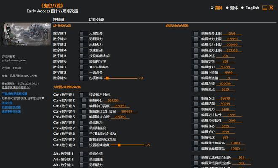This screenshot has width=278, height=168.
Task: Enable the 编辑护心 toggle
Action: coord(196,132)
